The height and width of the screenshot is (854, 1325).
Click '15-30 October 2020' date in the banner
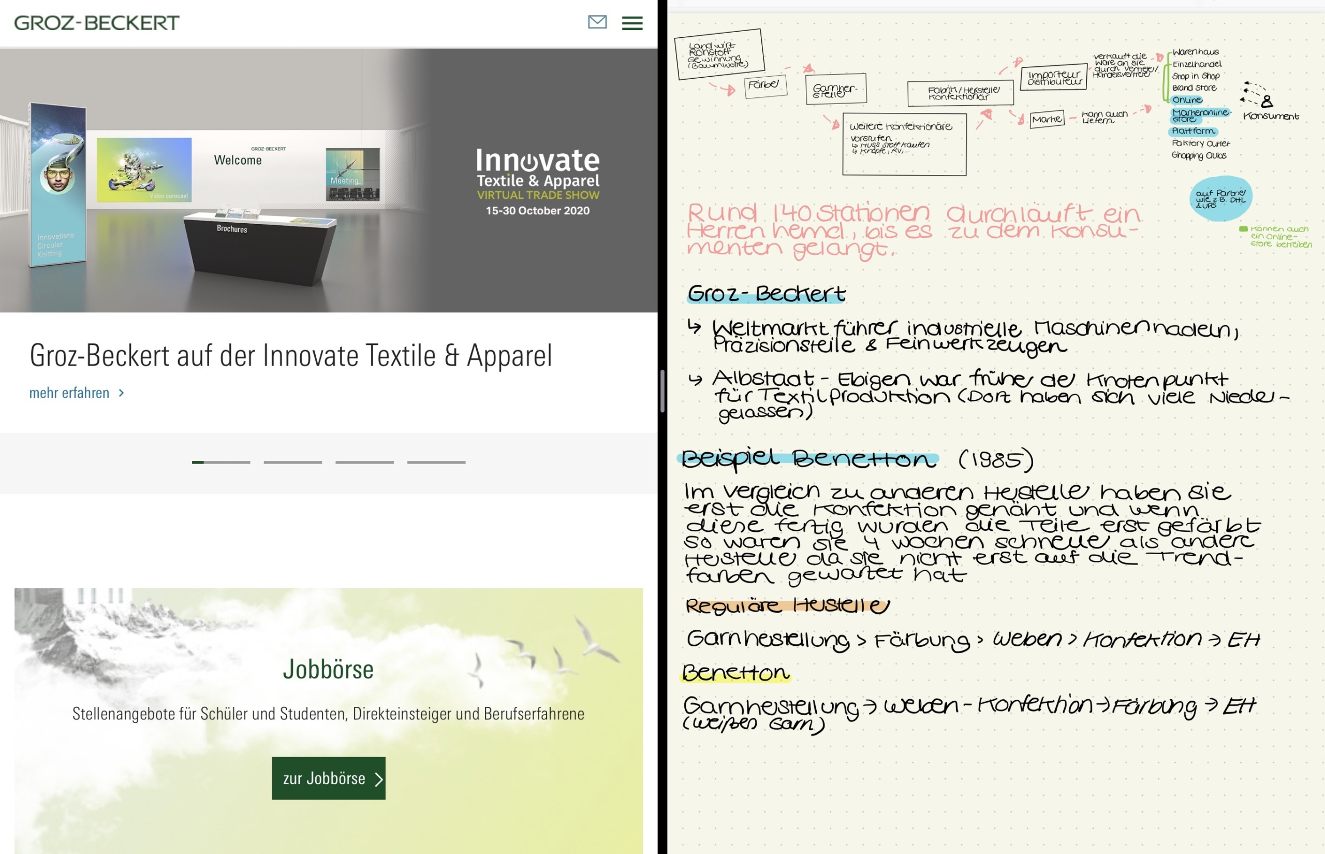[538, 211]
